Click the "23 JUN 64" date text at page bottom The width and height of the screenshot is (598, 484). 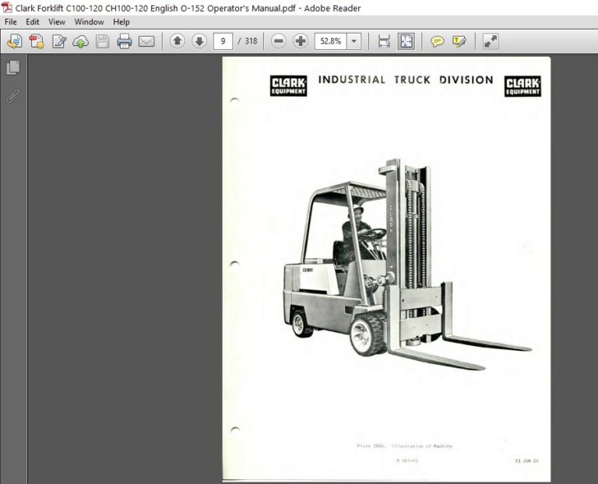[x=526, y=461]
